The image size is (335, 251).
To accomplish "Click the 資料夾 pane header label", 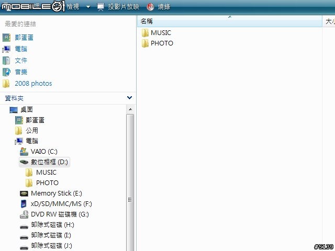I will [x=14, y=98].
